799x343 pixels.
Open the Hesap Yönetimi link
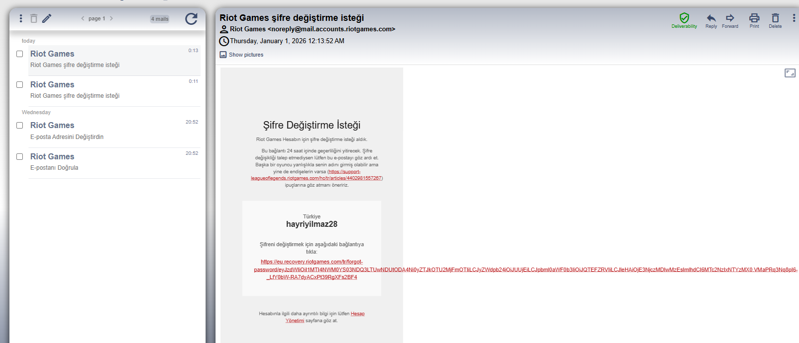[x=325, y=317]
